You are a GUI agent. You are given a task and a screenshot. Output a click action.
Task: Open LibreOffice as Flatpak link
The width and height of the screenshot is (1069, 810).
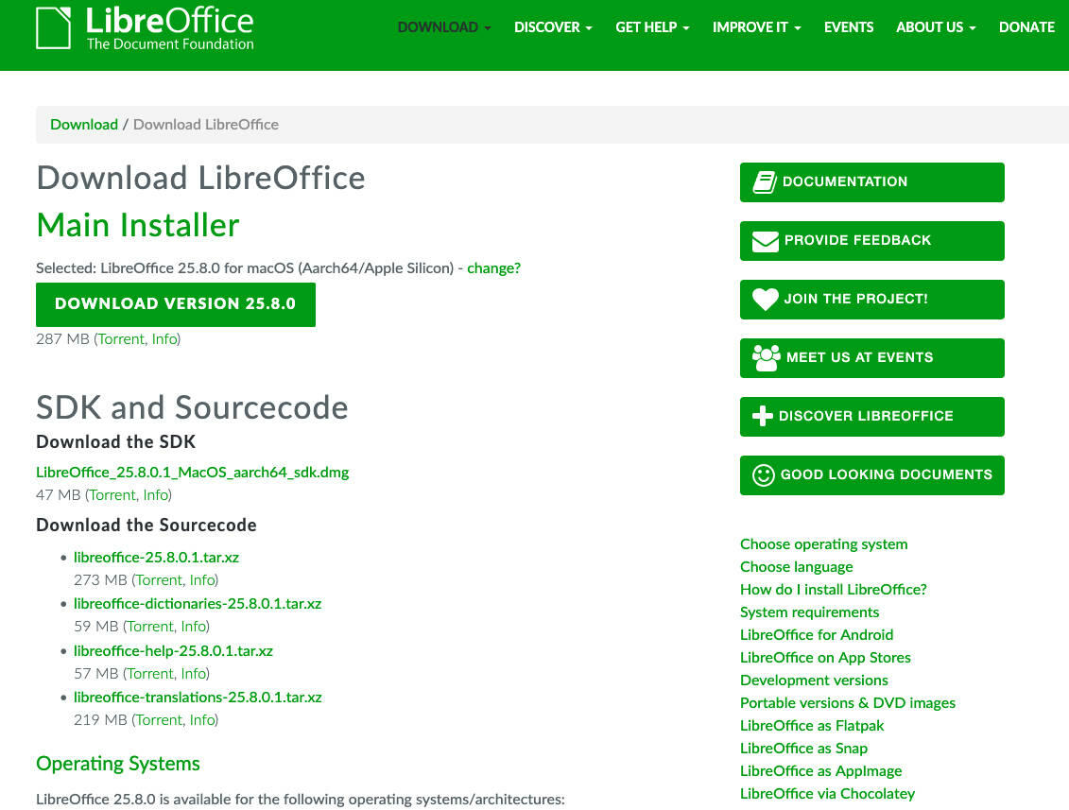(x=812, y=726)
